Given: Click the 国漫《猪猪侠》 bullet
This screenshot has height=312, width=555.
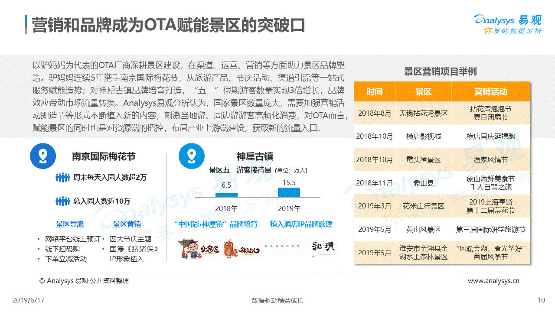Looking at the screenshot, I should pos(134,249).
